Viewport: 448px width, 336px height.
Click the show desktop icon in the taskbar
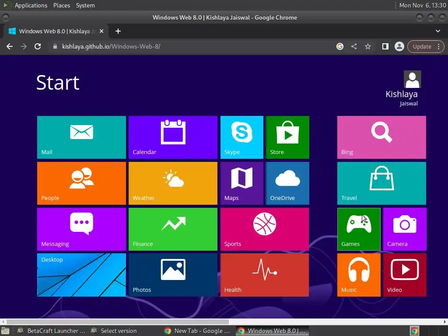pos(5,331)
